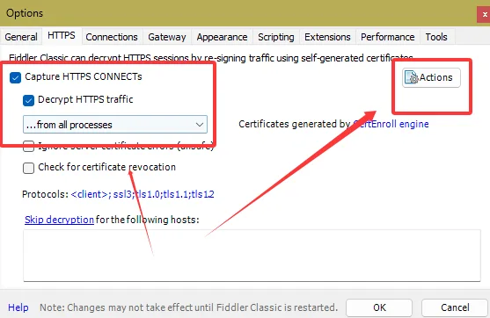Image resolution: width=490 pixels, height=318 pixels.
Task: Enable Check for certificate revocation
Action: click(x=28, y=168)
